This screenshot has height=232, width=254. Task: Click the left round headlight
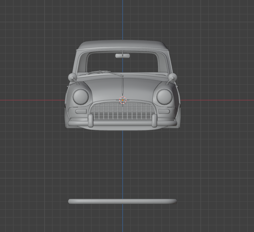(81, 96)
